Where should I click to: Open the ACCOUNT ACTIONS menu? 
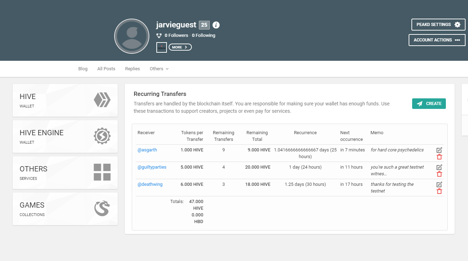(437, 40)
